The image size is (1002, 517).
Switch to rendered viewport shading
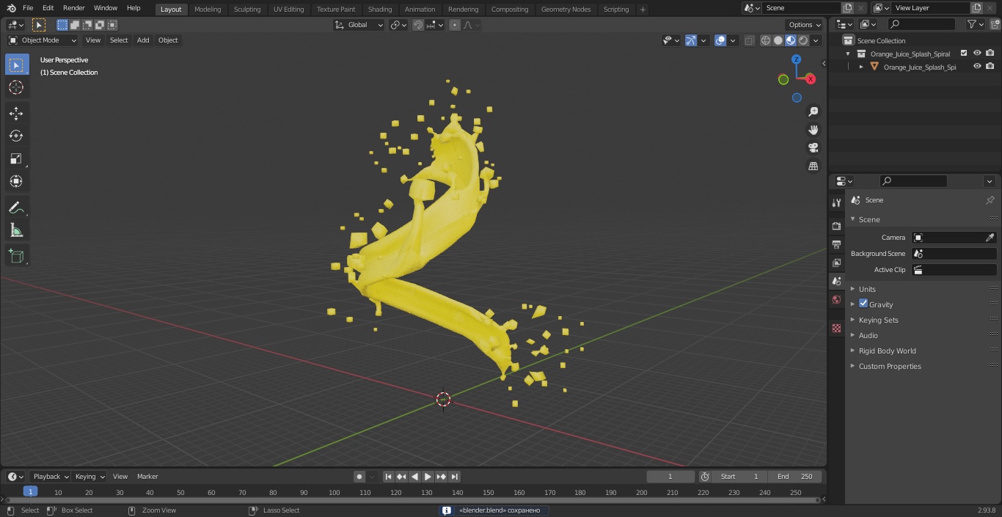tap(803, 40)
